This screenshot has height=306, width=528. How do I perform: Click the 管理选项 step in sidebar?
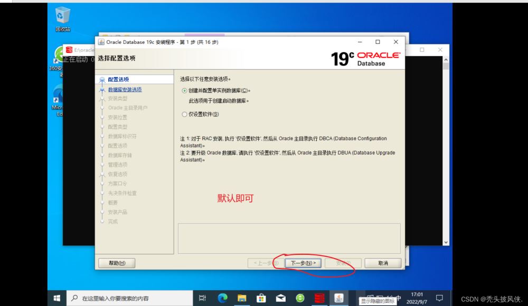click(118, 165)
